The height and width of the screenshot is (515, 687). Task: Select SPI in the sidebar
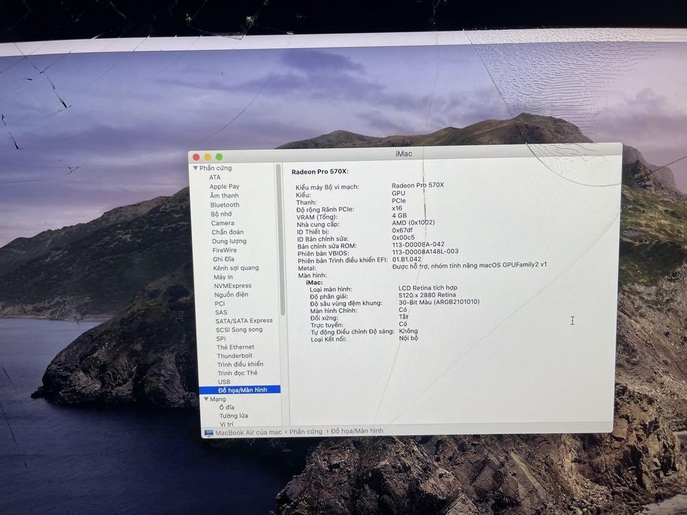pyautogui.click(x=221, y=338)
